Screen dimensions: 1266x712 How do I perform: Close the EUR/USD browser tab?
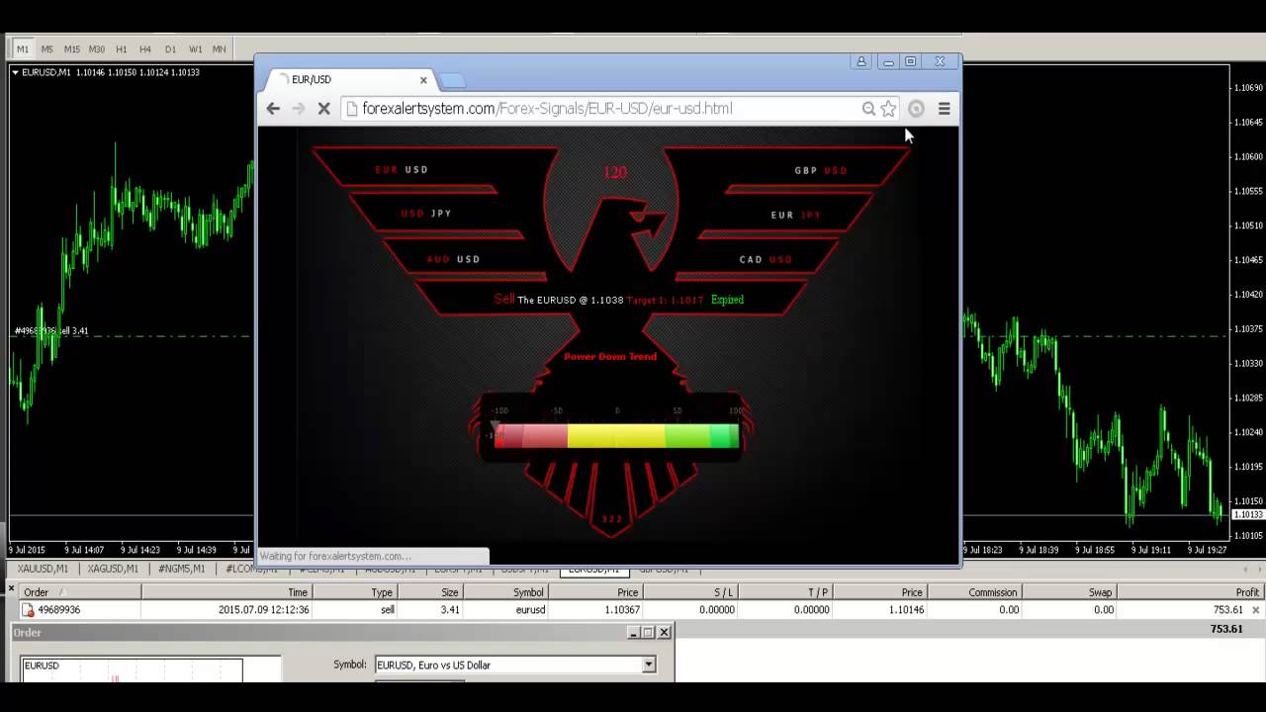coord(423,80)
